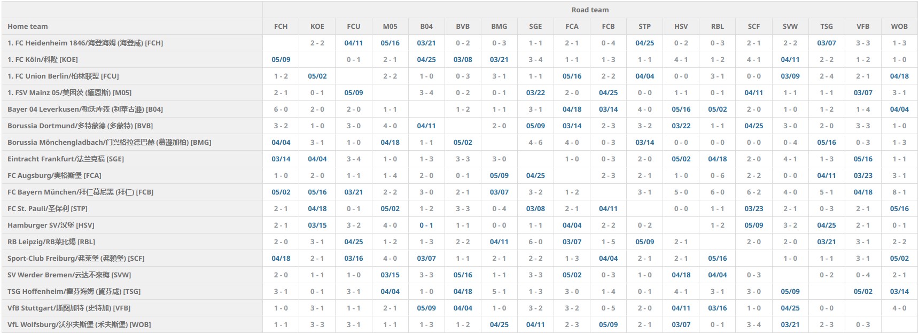
Task: Open the 03/08 St. Pauli vs SGE match
Action: click(x=535, y=208)
